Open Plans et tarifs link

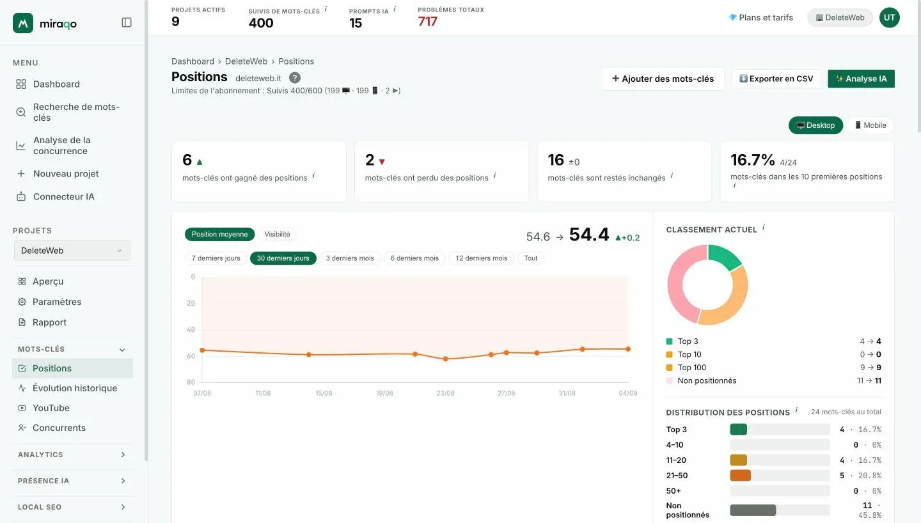(760, 17)
